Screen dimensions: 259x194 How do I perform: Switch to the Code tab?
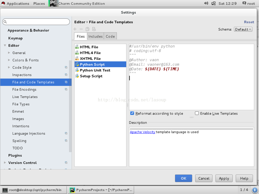(110, 36)
